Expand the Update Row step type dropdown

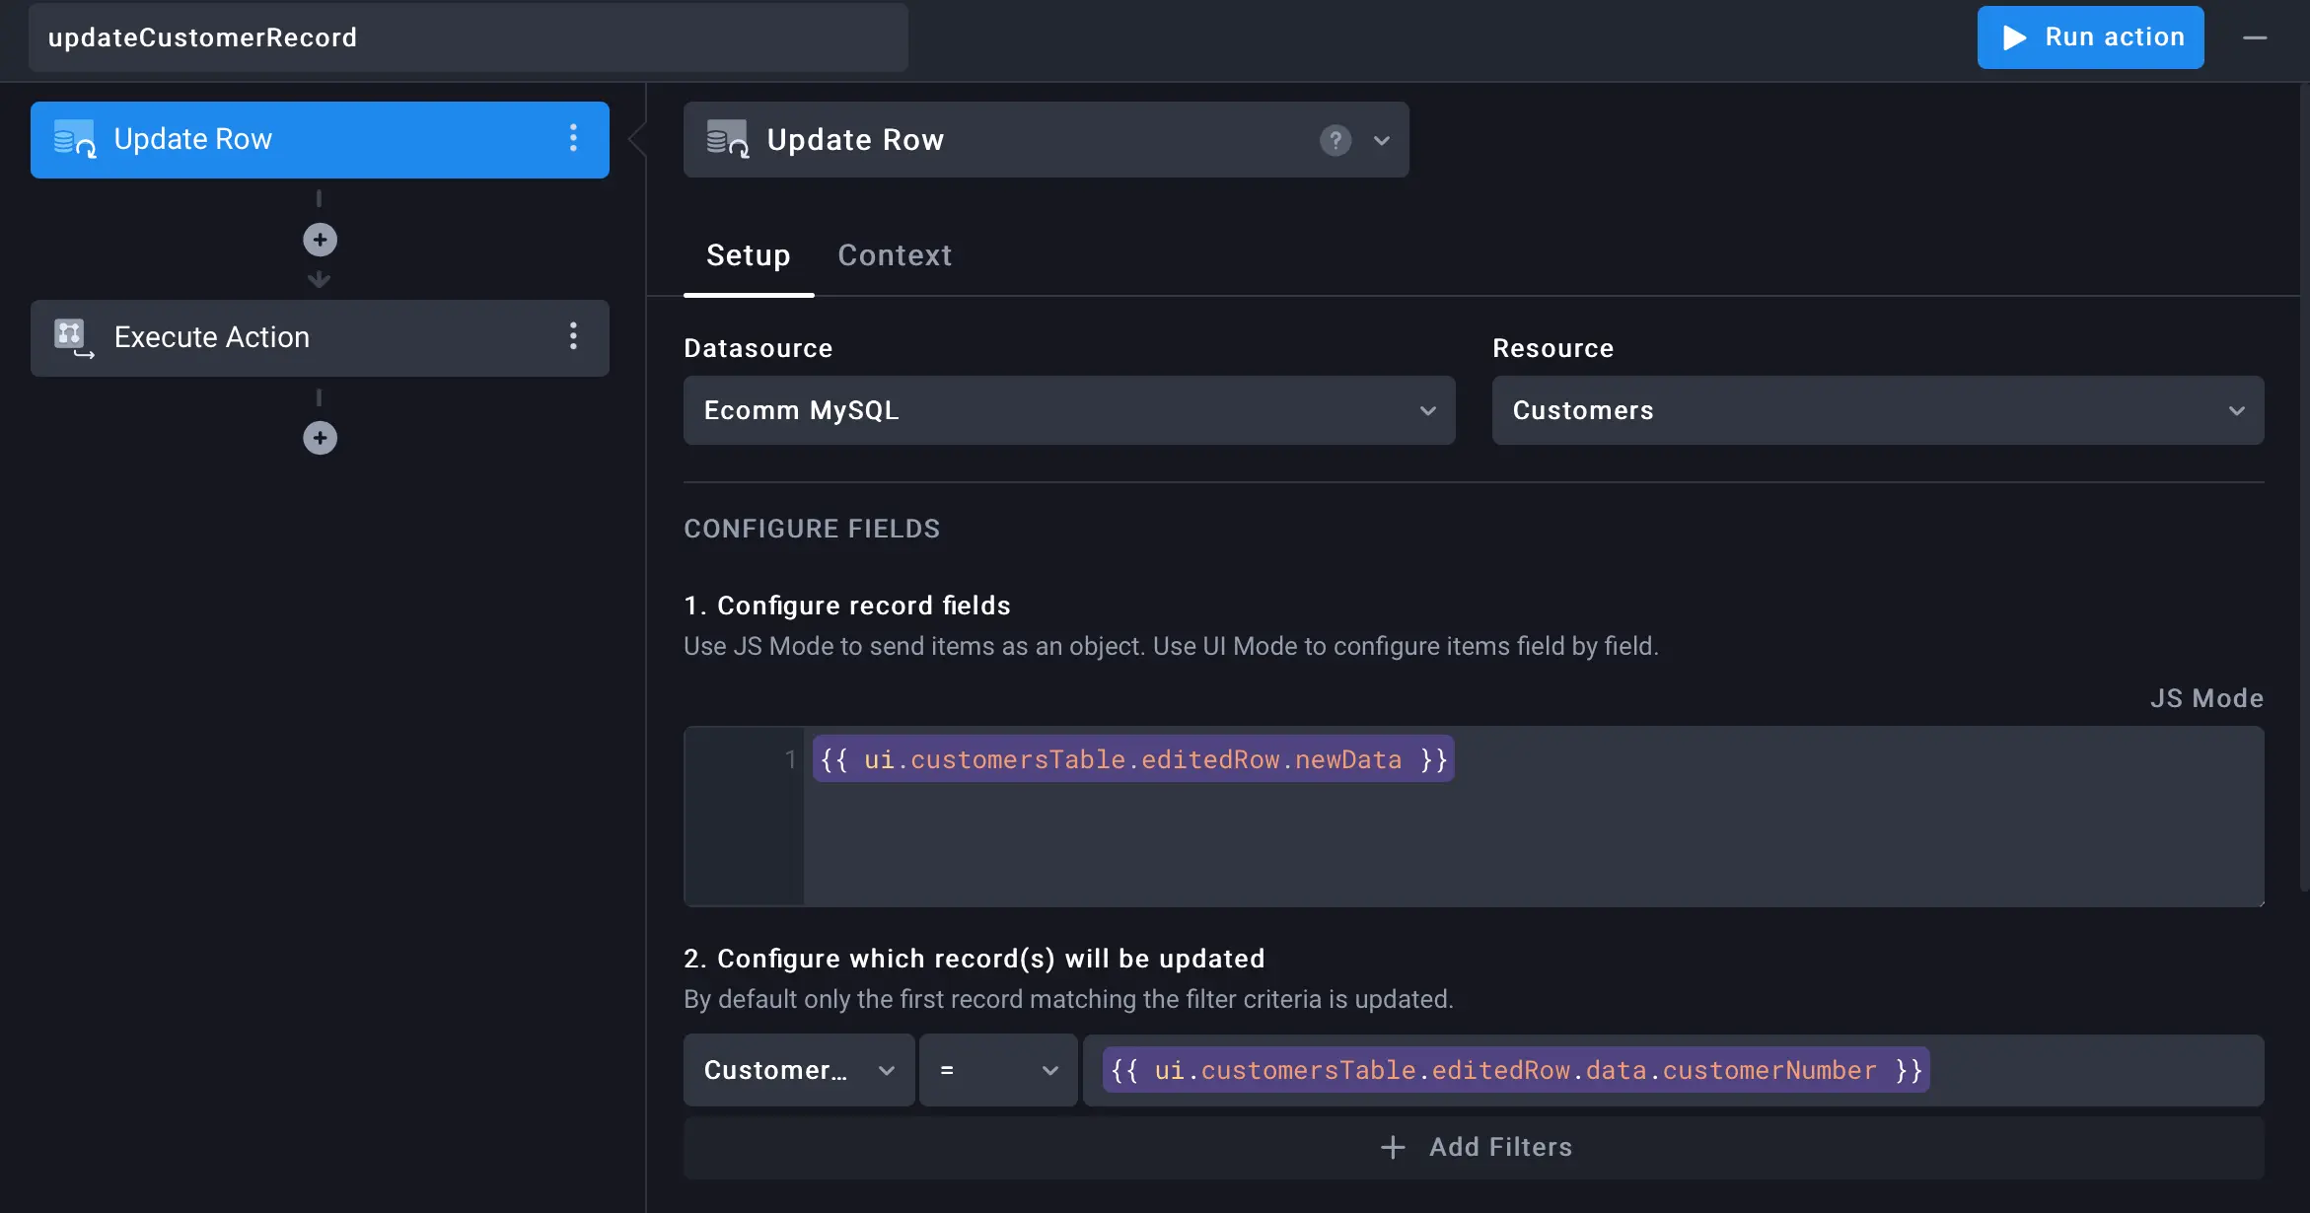point(1382,140)
